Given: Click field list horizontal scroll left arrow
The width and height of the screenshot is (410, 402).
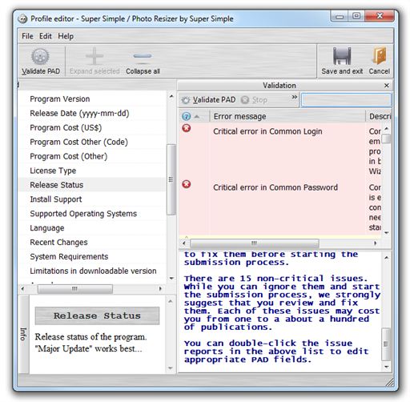Looking at the screenshot, I should click(x=22, y=288).
